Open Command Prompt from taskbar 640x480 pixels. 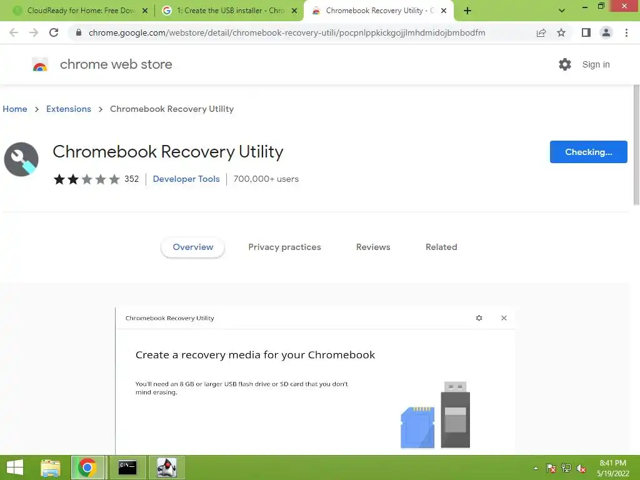tap(127, 467)
